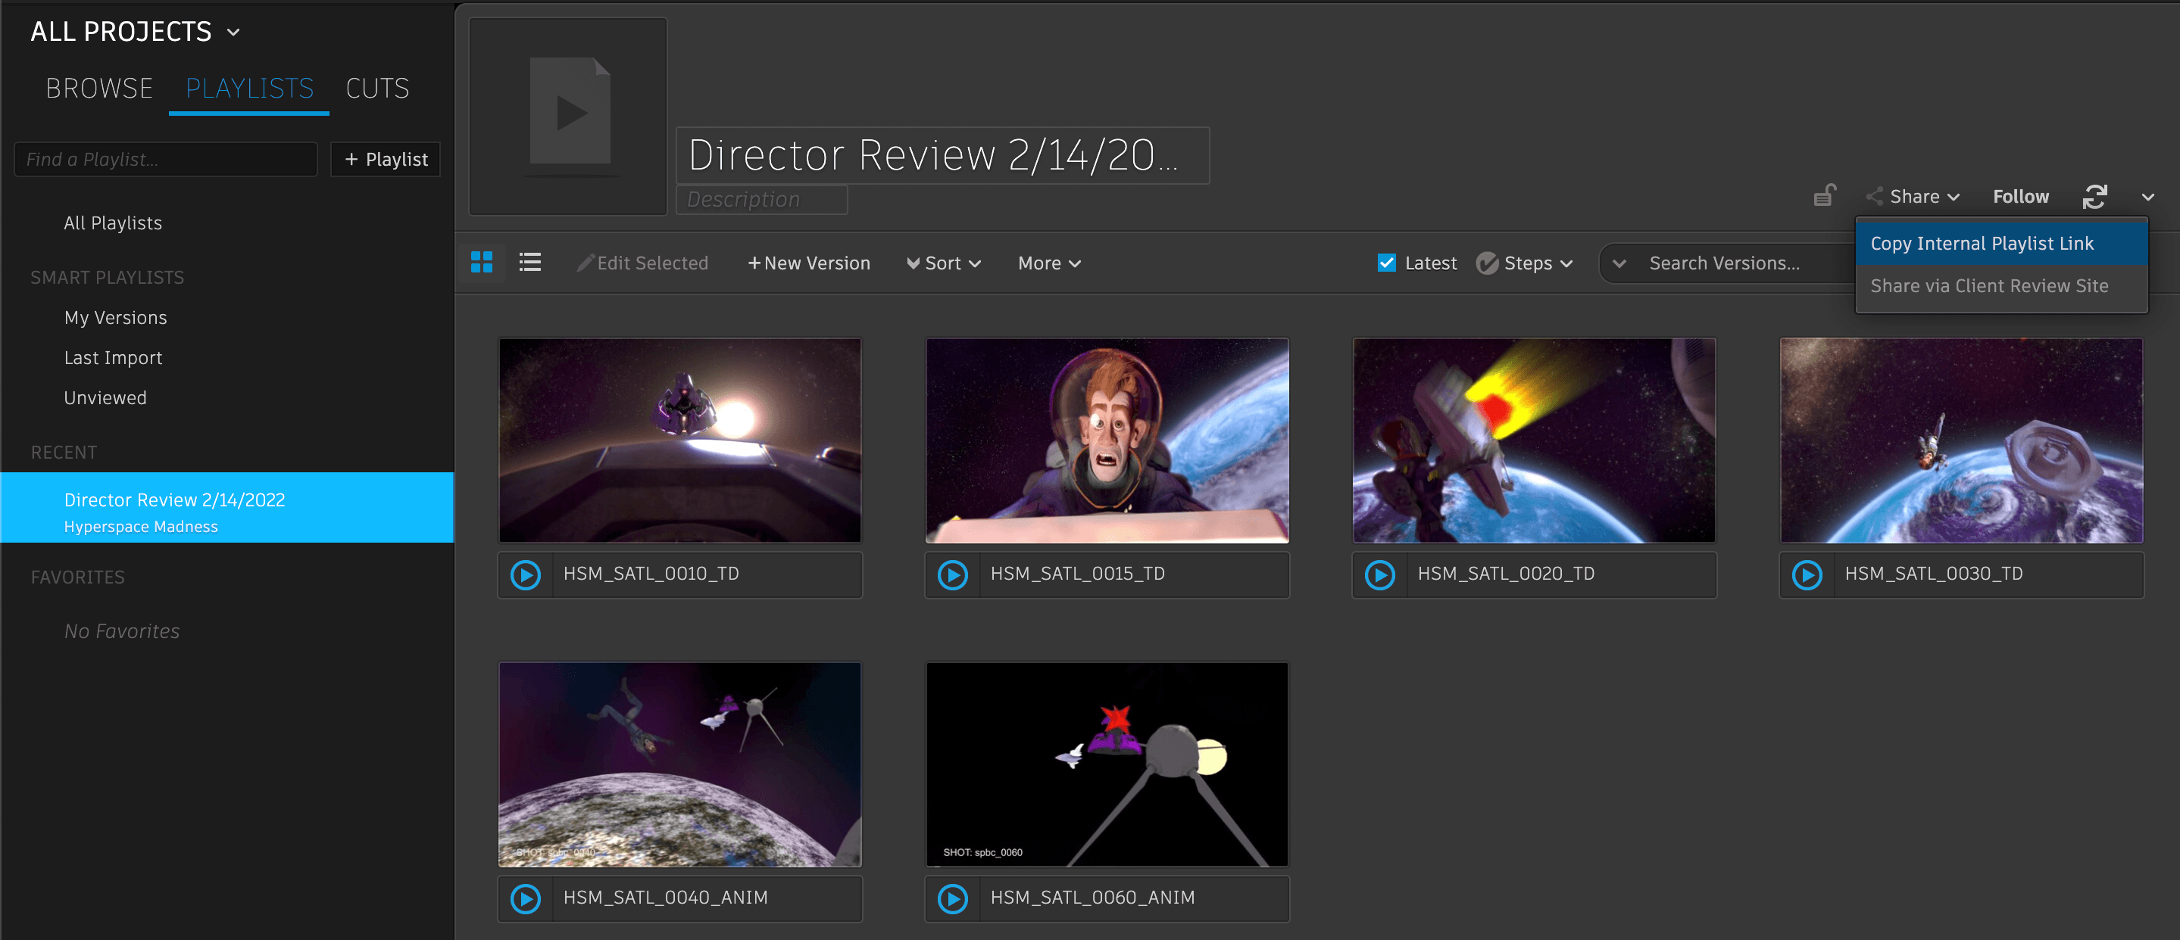
Task: Select Share via Client Review Site
Action: tap(1989, 286)
